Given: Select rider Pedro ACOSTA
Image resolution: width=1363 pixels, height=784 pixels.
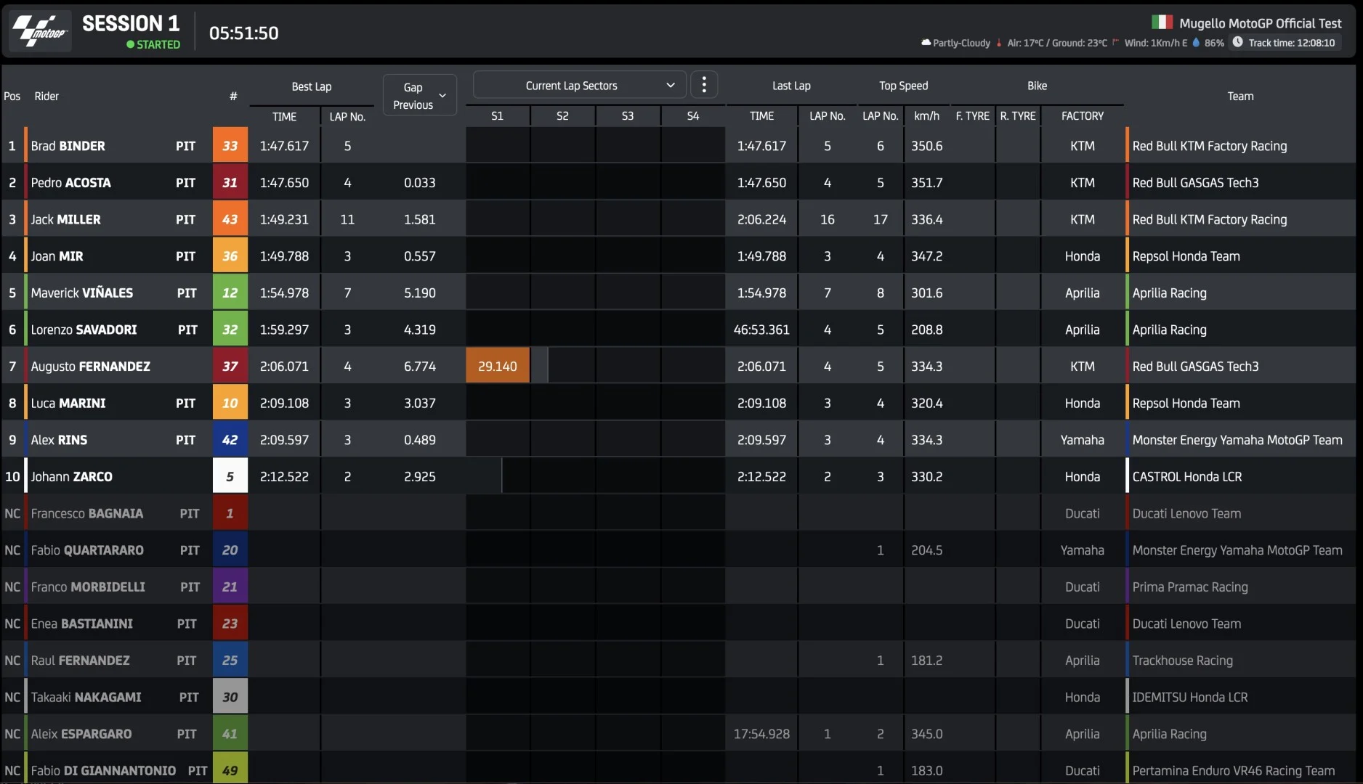Looking at the screenshot, I should tap(71, 183).
